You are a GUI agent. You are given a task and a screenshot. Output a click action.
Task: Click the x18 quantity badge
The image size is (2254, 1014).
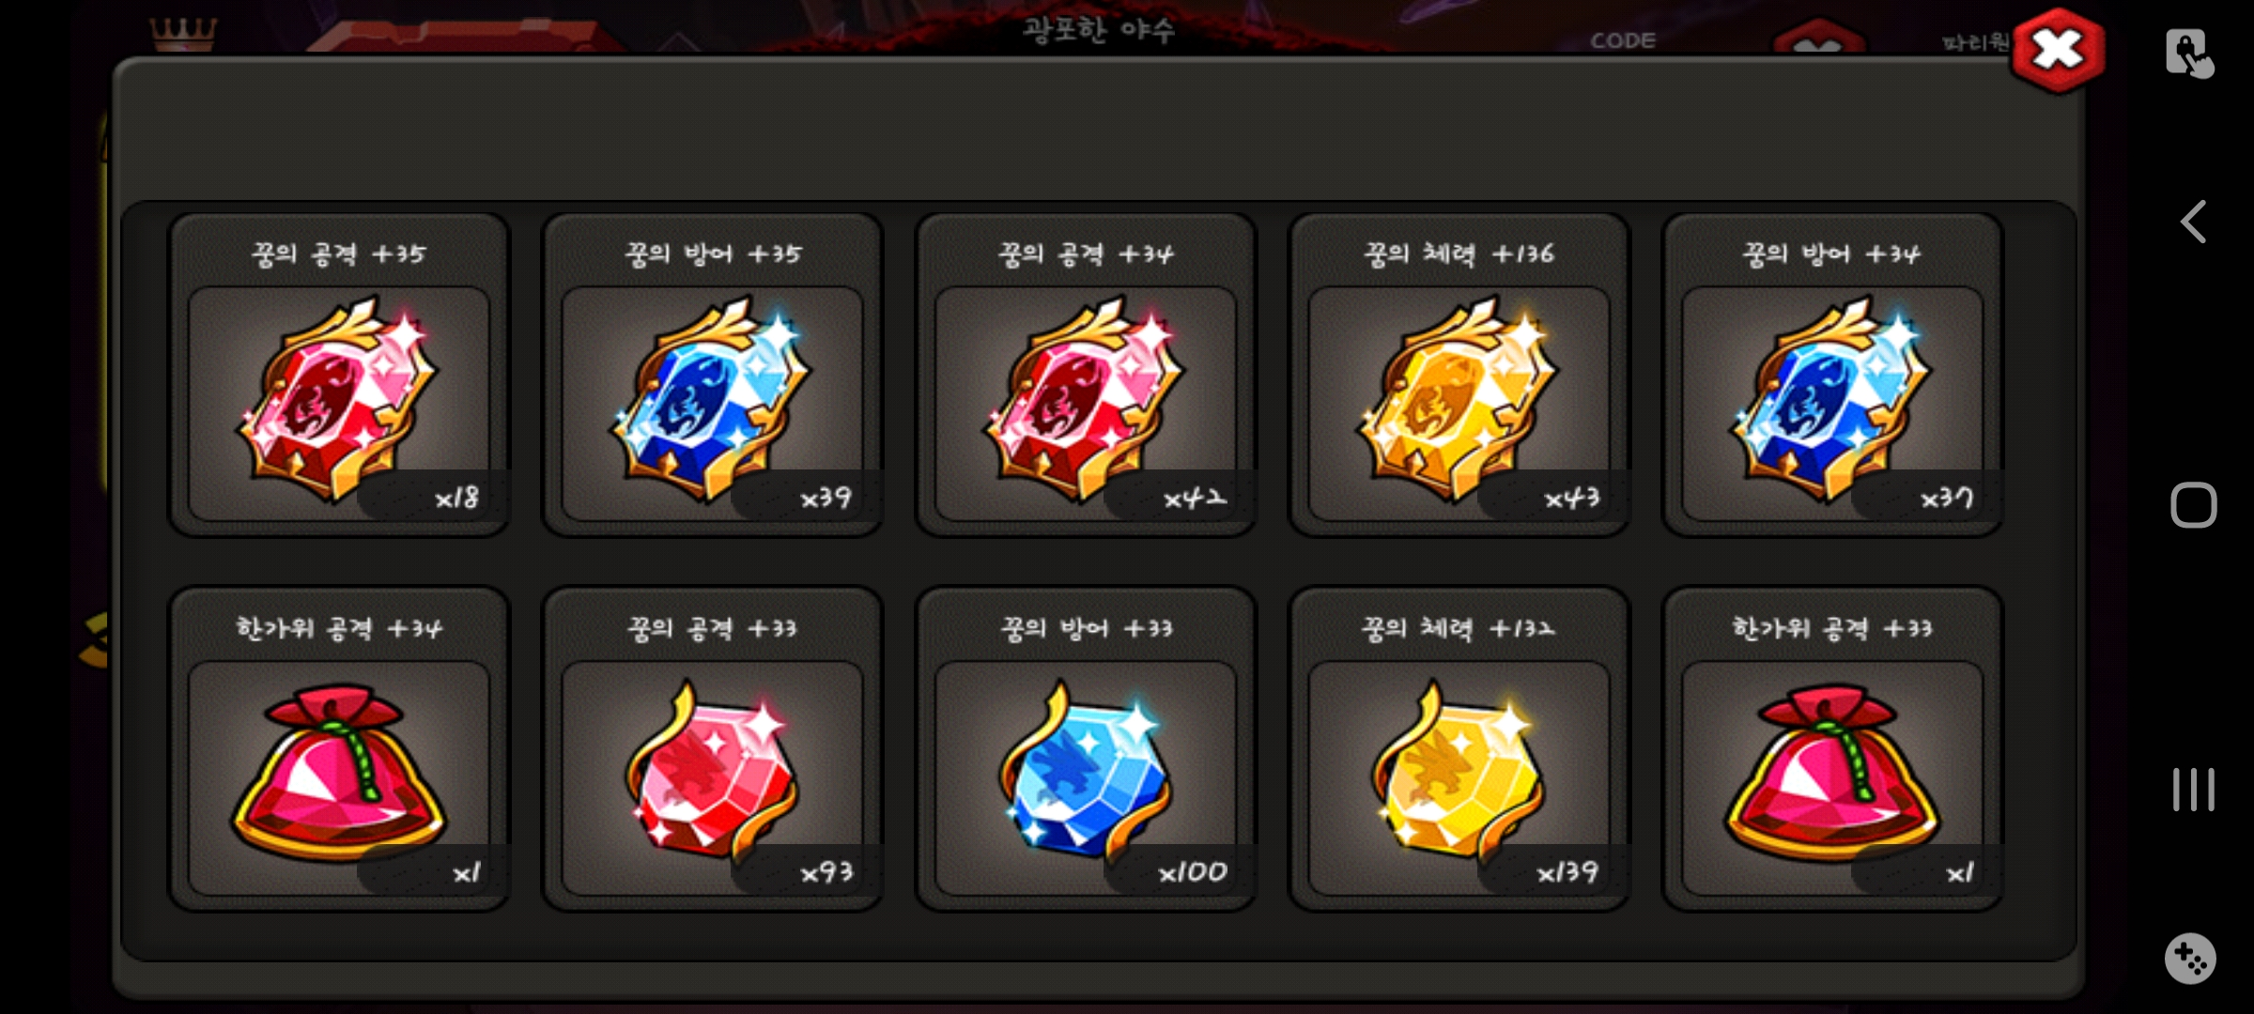point(457,498)
